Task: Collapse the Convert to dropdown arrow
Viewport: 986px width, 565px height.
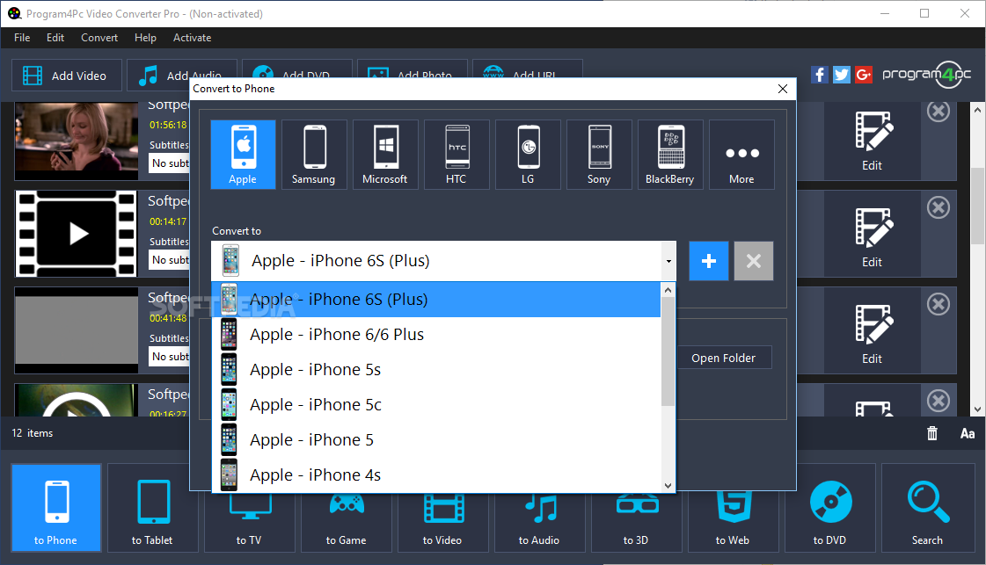Action: coord(668,261)
